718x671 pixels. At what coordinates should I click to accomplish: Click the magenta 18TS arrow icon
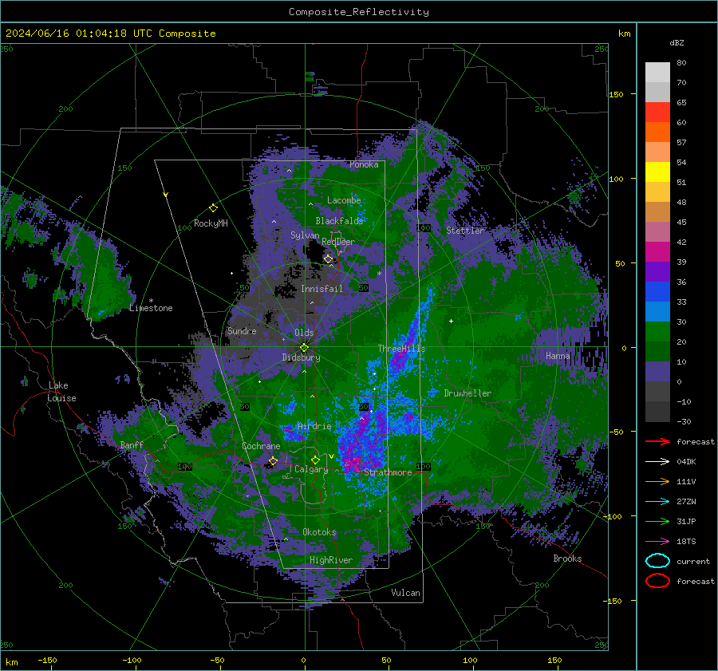click(657, 542)
